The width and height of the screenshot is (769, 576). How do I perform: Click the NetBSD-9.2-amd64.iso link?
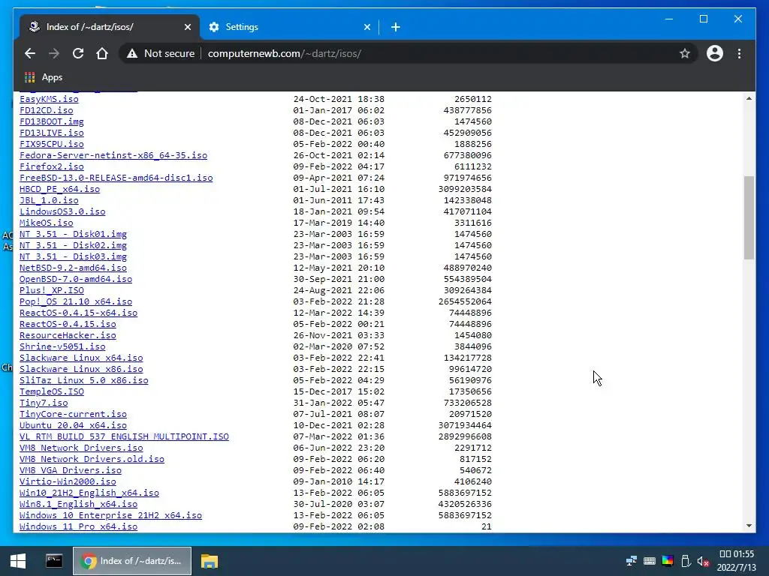click(x=73, y=268)
